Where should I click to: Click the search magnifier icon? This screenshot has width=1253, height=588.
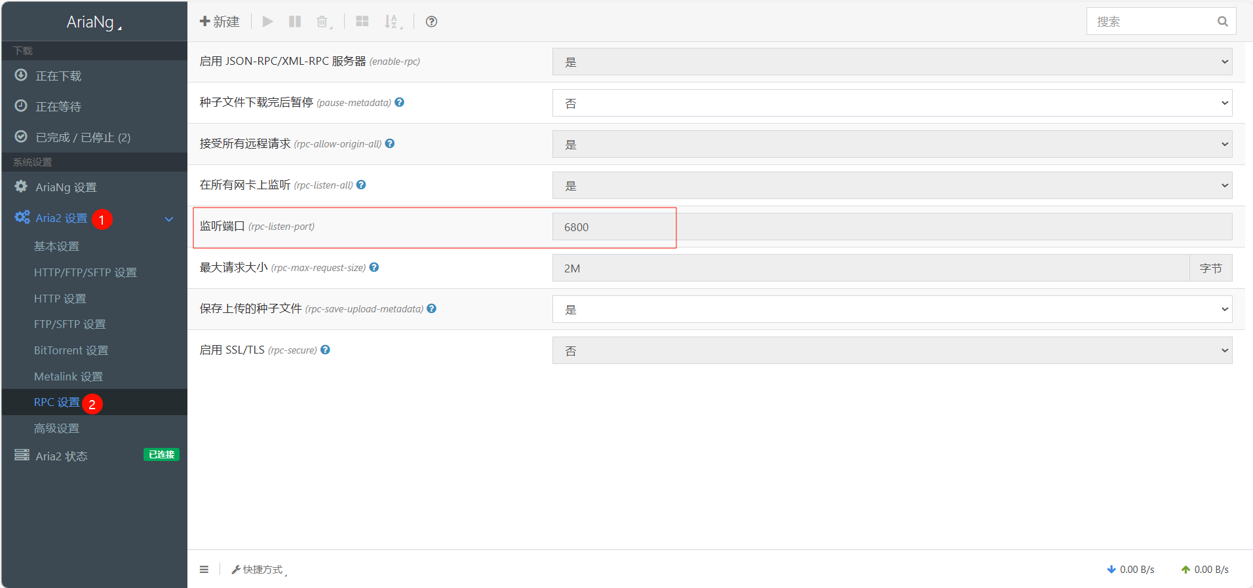(1222, 22)
